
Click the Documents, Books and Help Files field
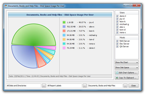(x=105, y=86)
